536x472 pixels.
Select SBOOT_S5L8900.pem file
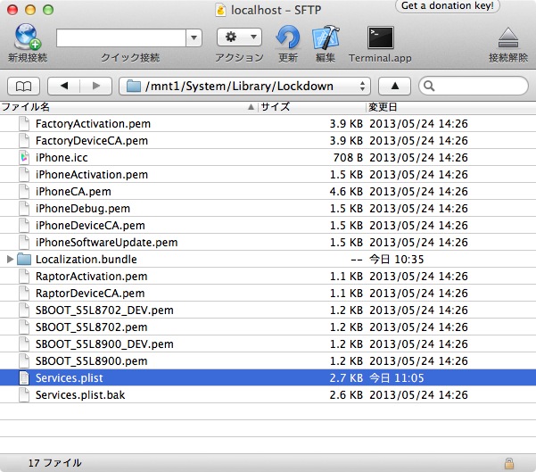[x=91, y=361]
